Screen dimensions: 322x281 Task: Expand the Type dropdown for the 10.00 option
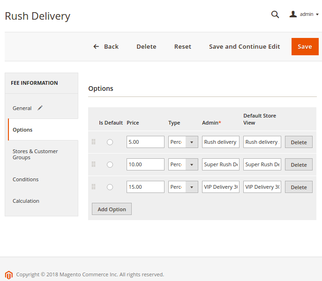(x=183, y=164)
